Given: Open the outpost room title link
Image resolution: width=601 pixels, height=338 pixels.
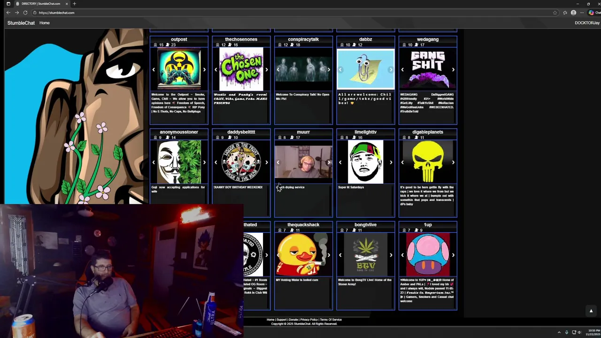Looking at the screenshot, I should (179, 39).
